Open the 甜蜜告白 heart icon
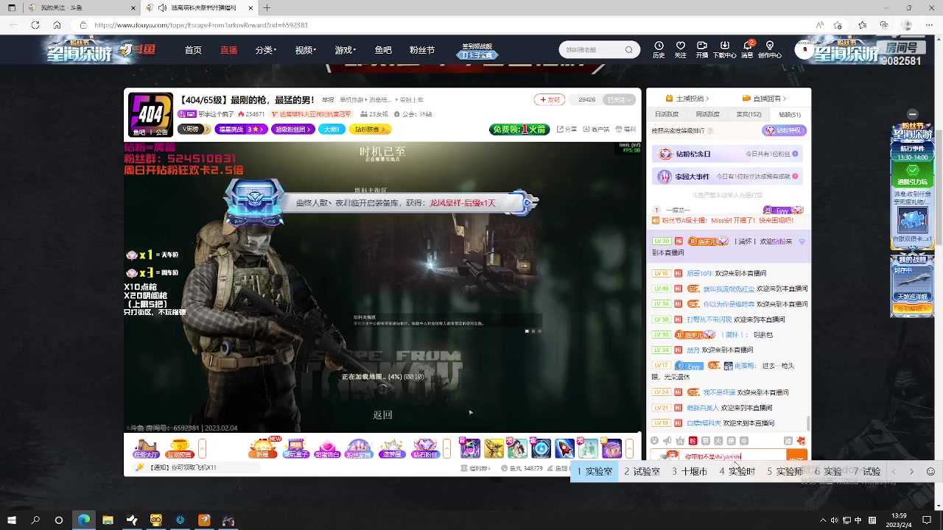Screen dimensions: 943x530 pos(328,448)
